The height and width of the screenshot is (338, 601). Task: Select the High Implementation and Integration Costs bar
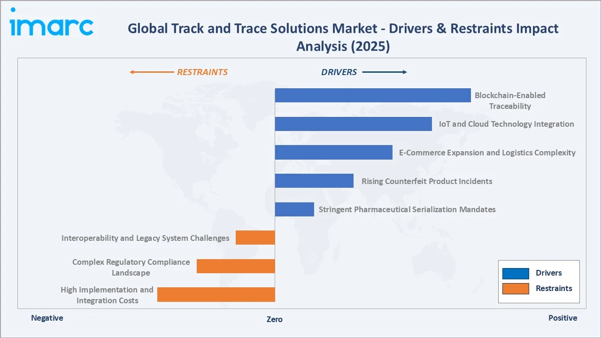tap(216, 294)
